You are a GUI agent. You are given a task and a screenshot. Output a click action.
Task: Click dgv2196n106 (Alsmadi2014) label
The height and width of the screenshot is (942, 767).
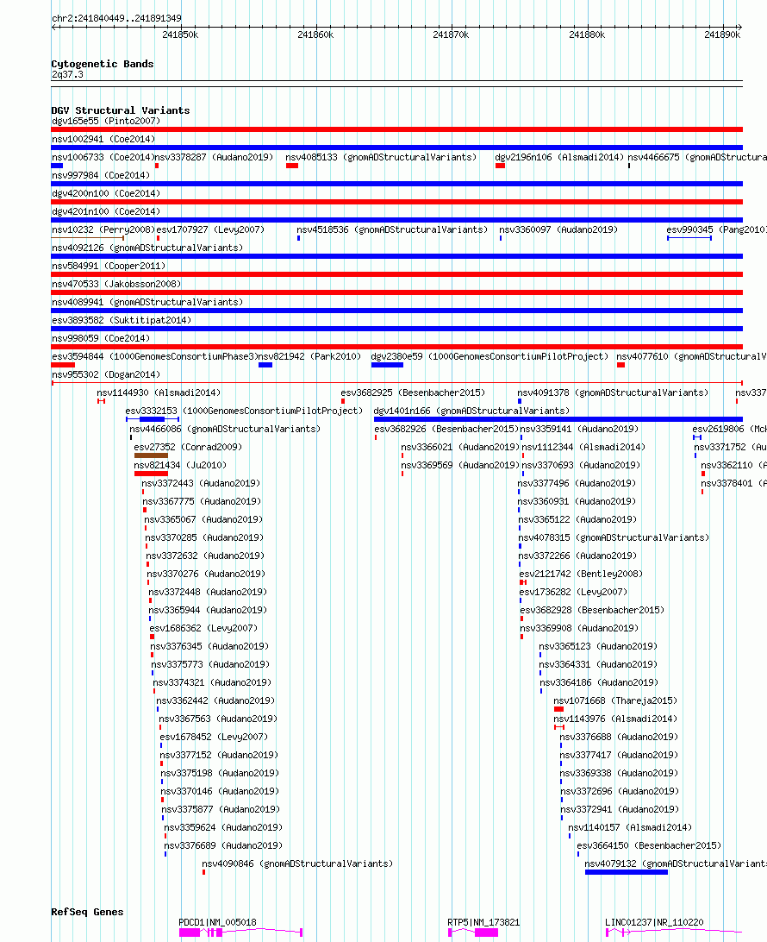tap(559, 157)
